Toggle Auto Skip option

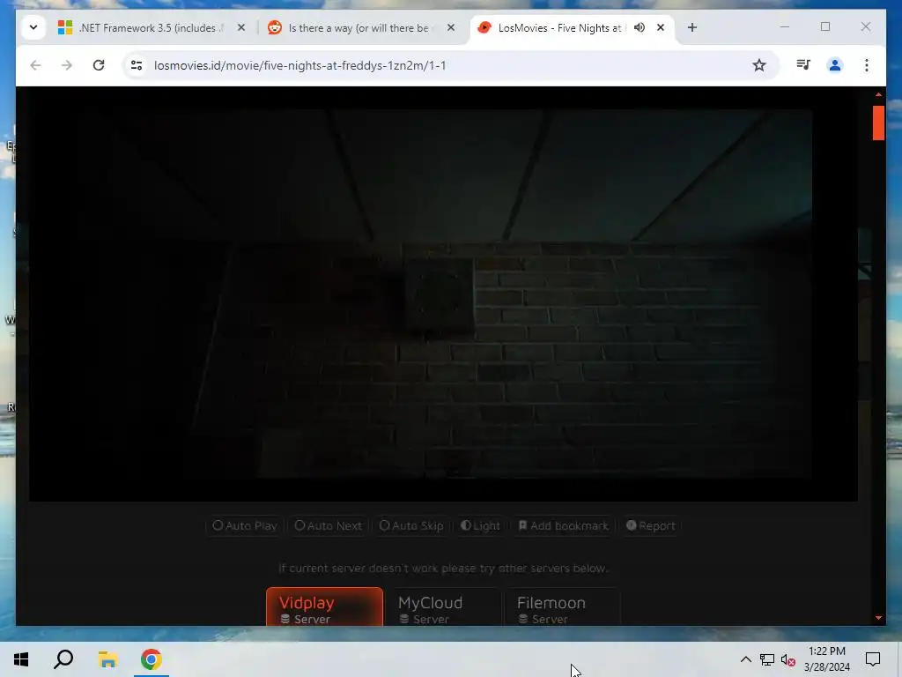[410, 525]
